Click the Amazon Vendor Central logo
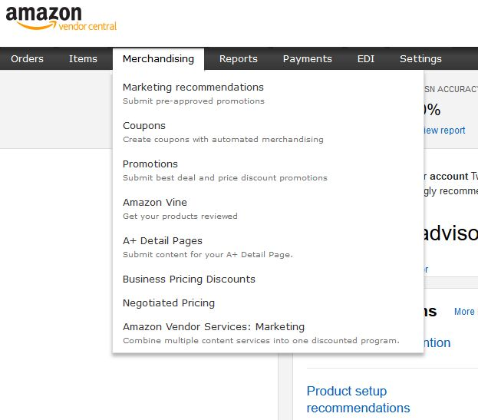Screen dimensions: 478x420 (x=61, y=18)
